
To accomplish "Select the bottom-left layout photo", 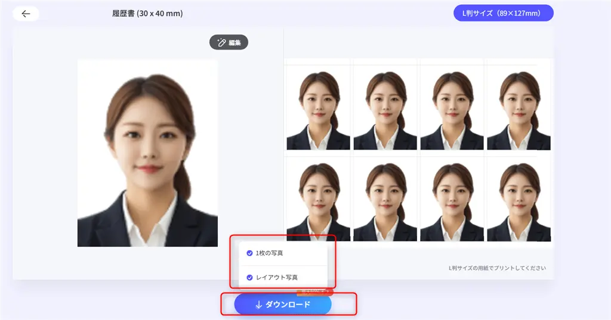I will [x=319, y=199].
